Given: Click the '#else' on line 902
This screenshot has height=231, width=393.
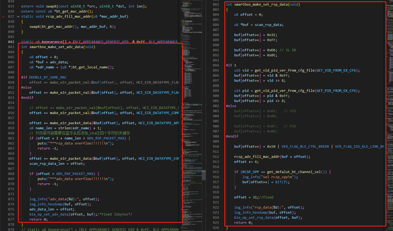Looking at the screenshot, I should point(231,106).
